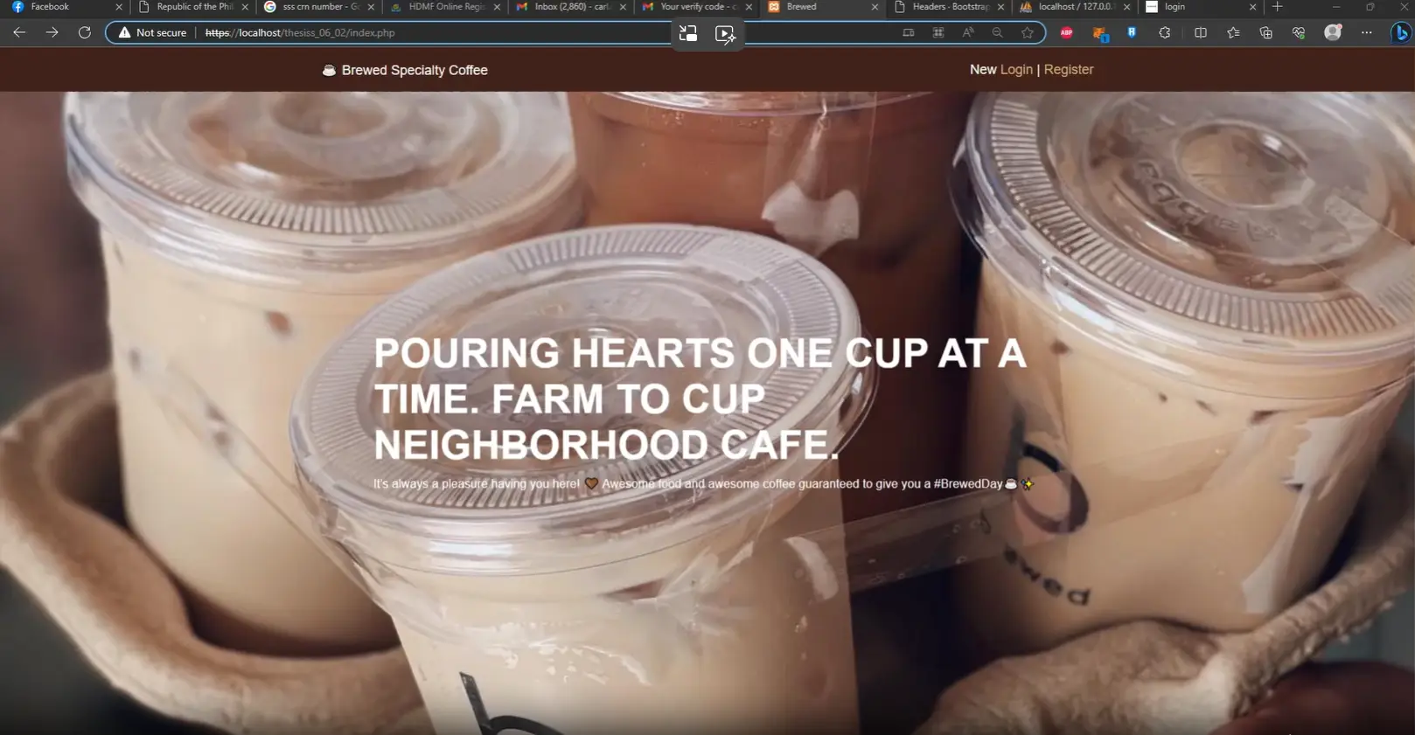Viewport: 1415px width, 735px height.
Task: Open Settings and more menu
Action: tap(1367, 32)
